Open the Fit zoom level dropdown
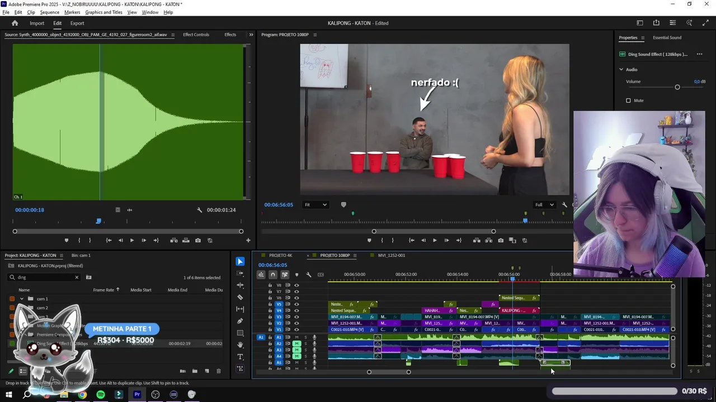716x402 pixels. tap(315, 205)
